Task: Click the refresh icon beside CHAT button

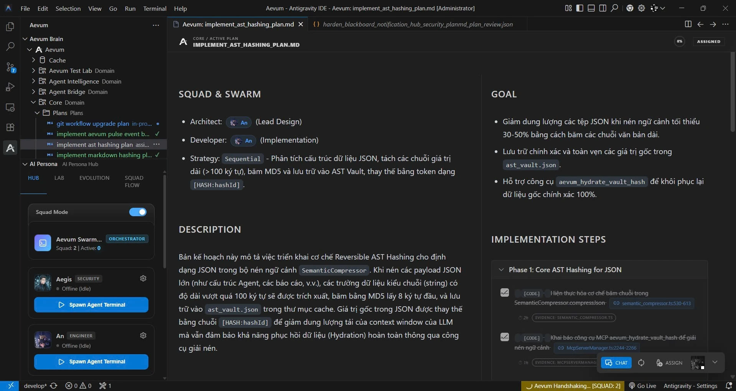Action: coord(641,363)
